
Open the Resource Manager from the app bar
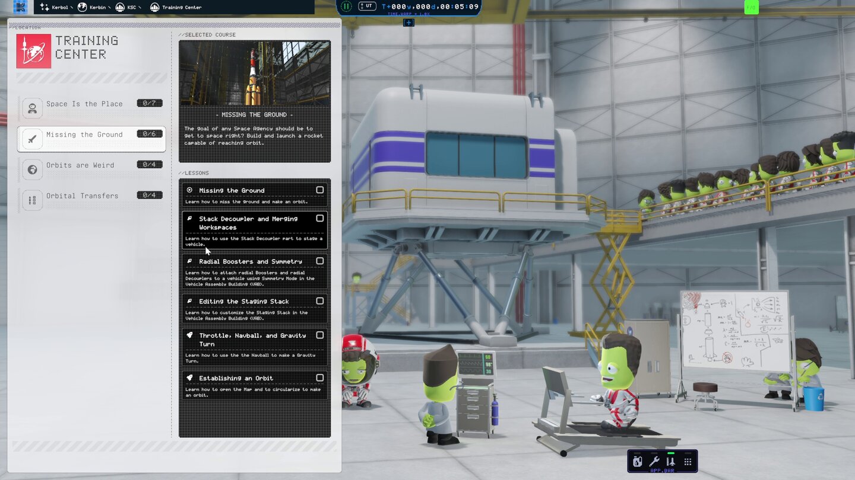[637, 461]
